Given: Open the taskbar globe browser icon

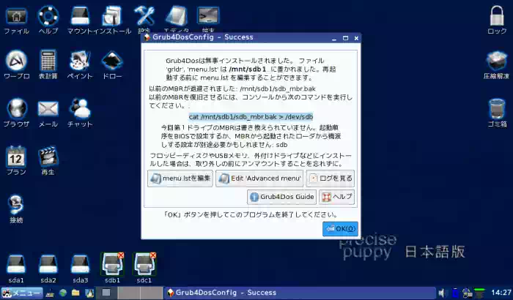Looking at the screenshot, I should [x=63, y=293].
